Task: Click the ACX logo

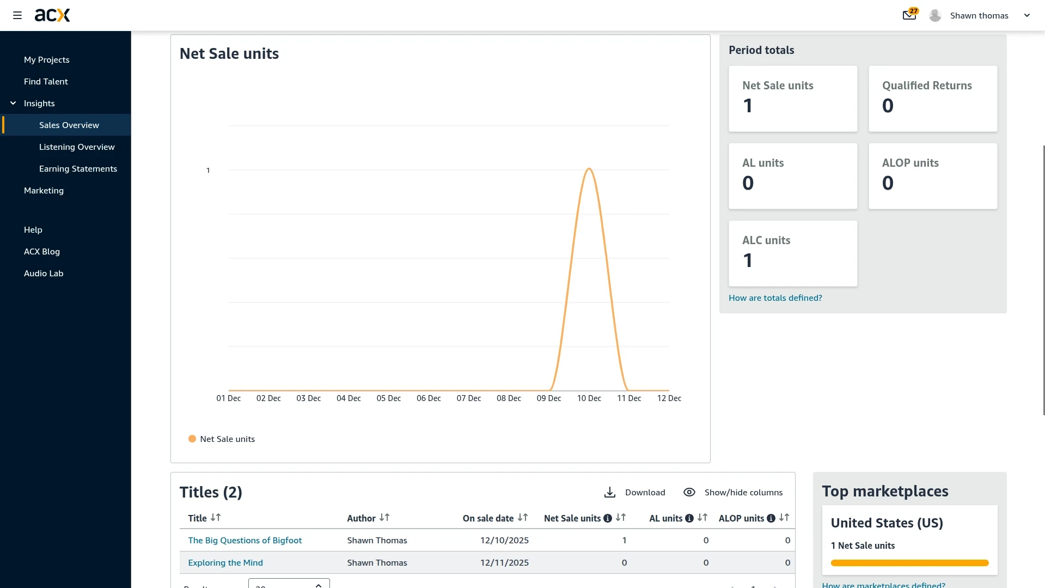Action: [52, 15]
